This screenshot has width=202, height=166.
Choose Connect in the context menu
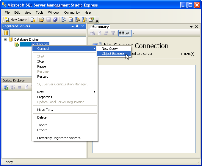point(64,49)
